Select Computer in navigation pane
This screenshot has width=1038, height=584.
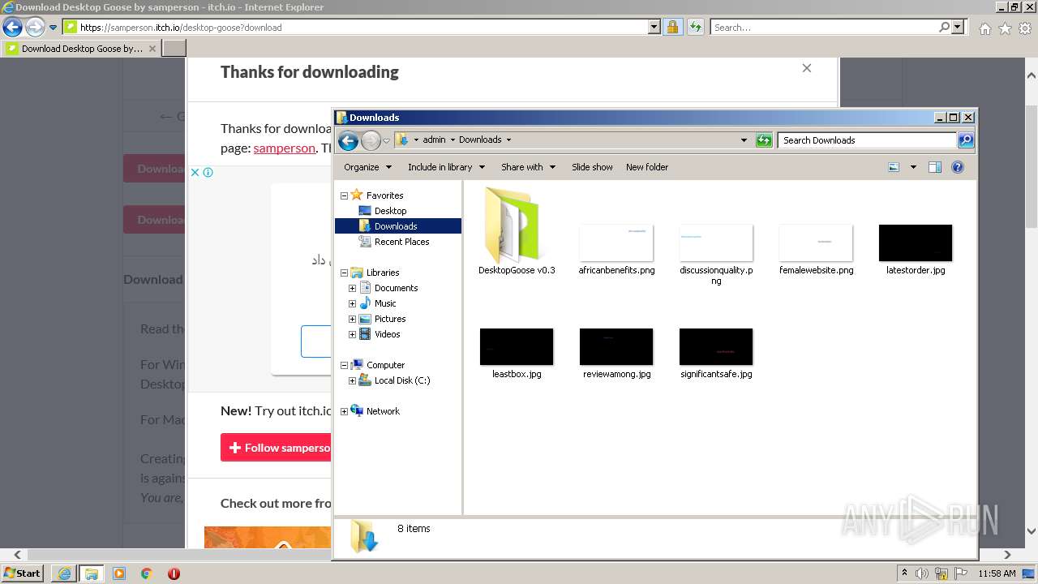click(x=385, y=365)
